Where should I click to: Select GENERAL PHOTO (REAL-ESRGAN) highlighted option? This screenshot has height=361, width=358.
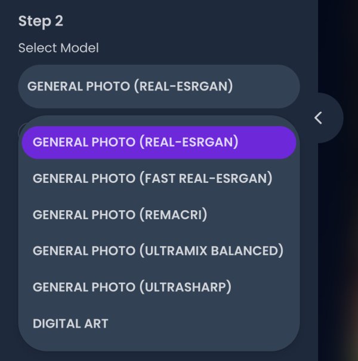click(x=159, y=142)
